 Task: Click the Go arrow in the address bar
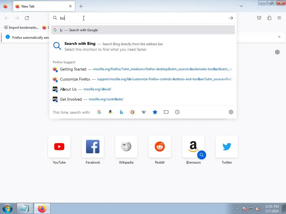231,18
